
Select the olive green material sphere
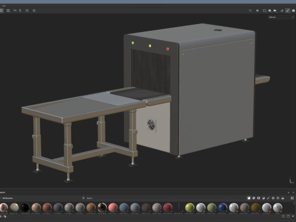tap(212, 208)
